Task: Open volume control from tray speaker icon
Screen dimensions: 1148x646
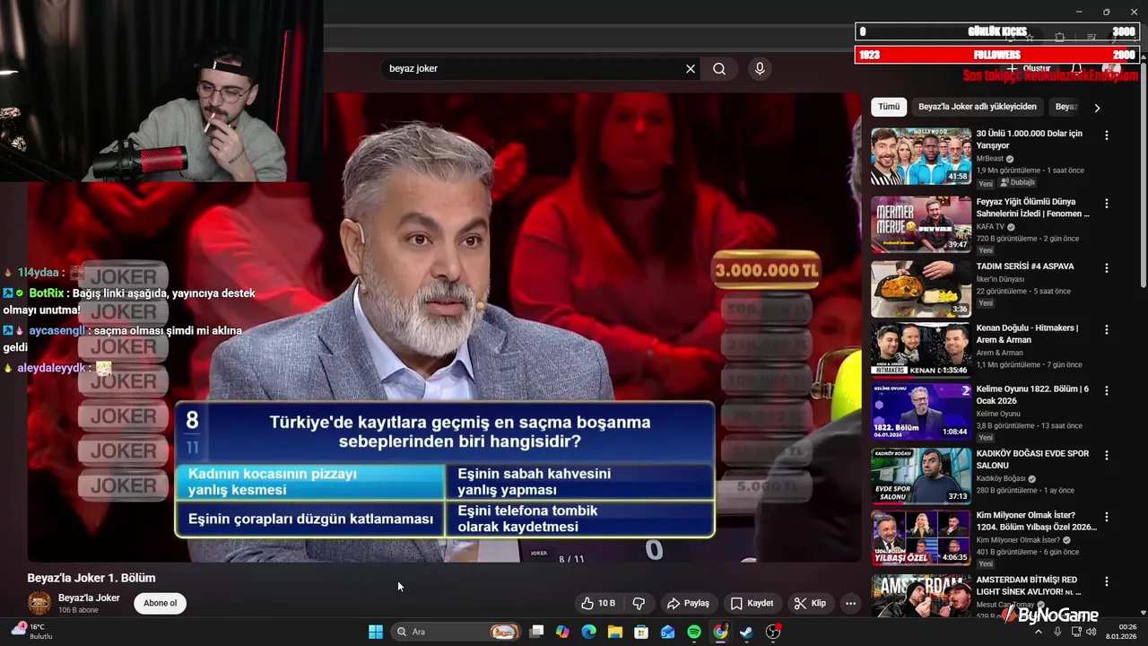Action: [1091, 632]
